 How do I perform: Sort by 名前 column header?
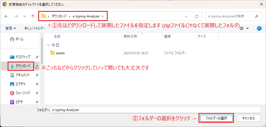pos(57,36)
